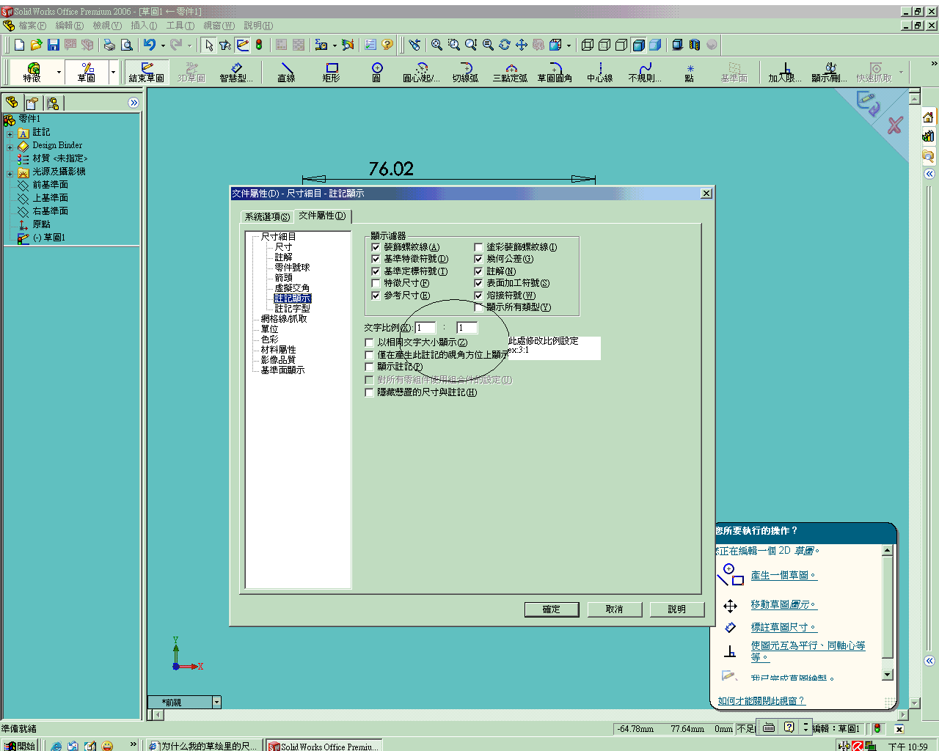Viewport: 939px width, 751px height.
Task: Open the *前視 view dropdown
Action: (x=216, y=703)
